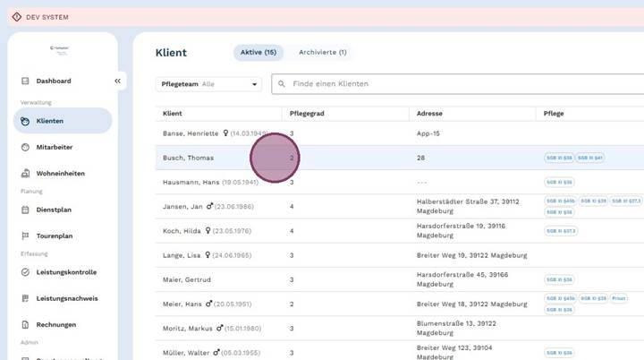Switch to the Archivierte (1) tab

pos(322,52)
